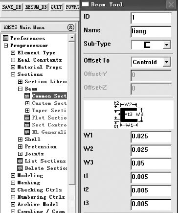Click the Common Sections dialog icon
Image resolution: width=178 pixels, height=213 pixels.
tap(27, 96)
